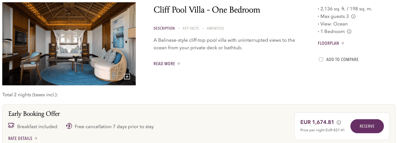The image size is (397, 143).
Task: Click the arrow icon next to Floorplan
Action: click(343, 43)
